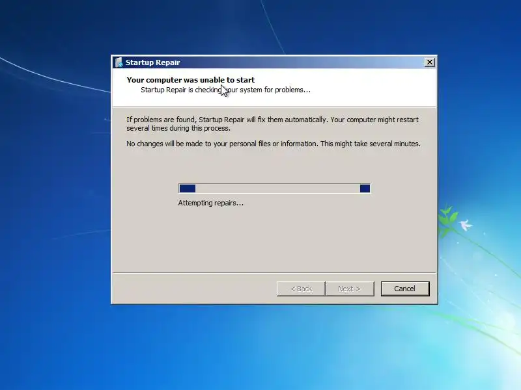This screenshot has width=521, height=390.
Task: Click the 'Your computer was unable to start' heading
Action: tap(191, 80)
